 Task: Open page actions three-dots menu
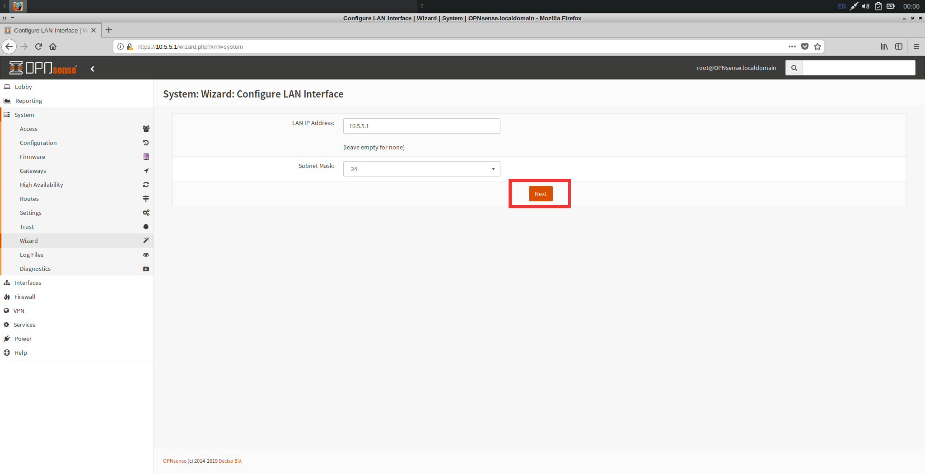(792, 46)
